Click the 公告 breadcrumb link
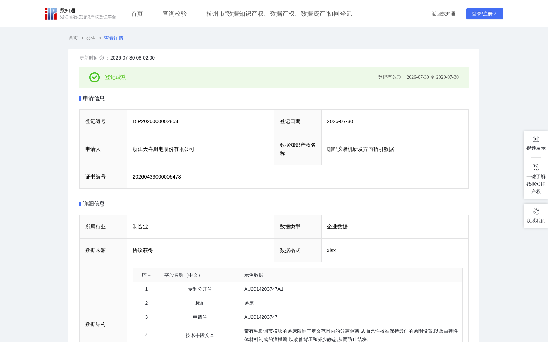This screenshot has width=548, height=342. click(91, 38)
